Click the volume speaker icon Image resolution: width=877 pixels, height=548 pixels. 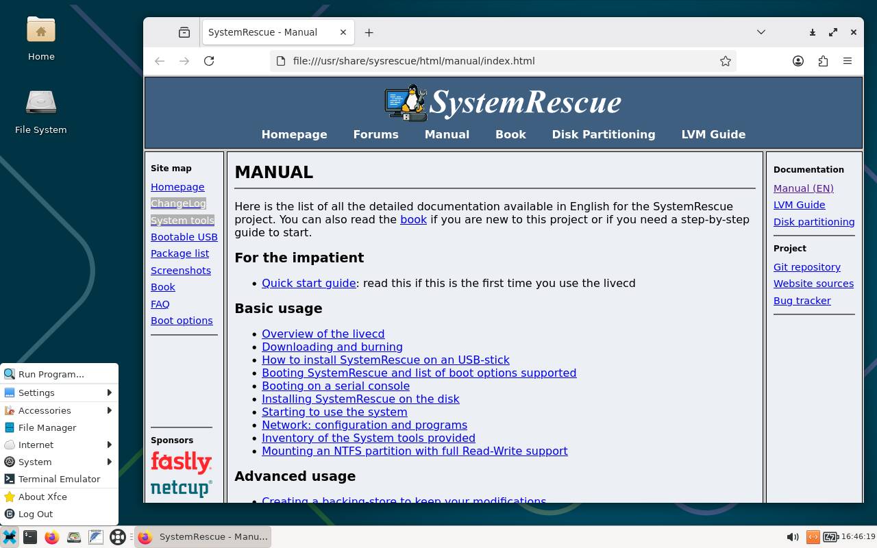point(793,537)
